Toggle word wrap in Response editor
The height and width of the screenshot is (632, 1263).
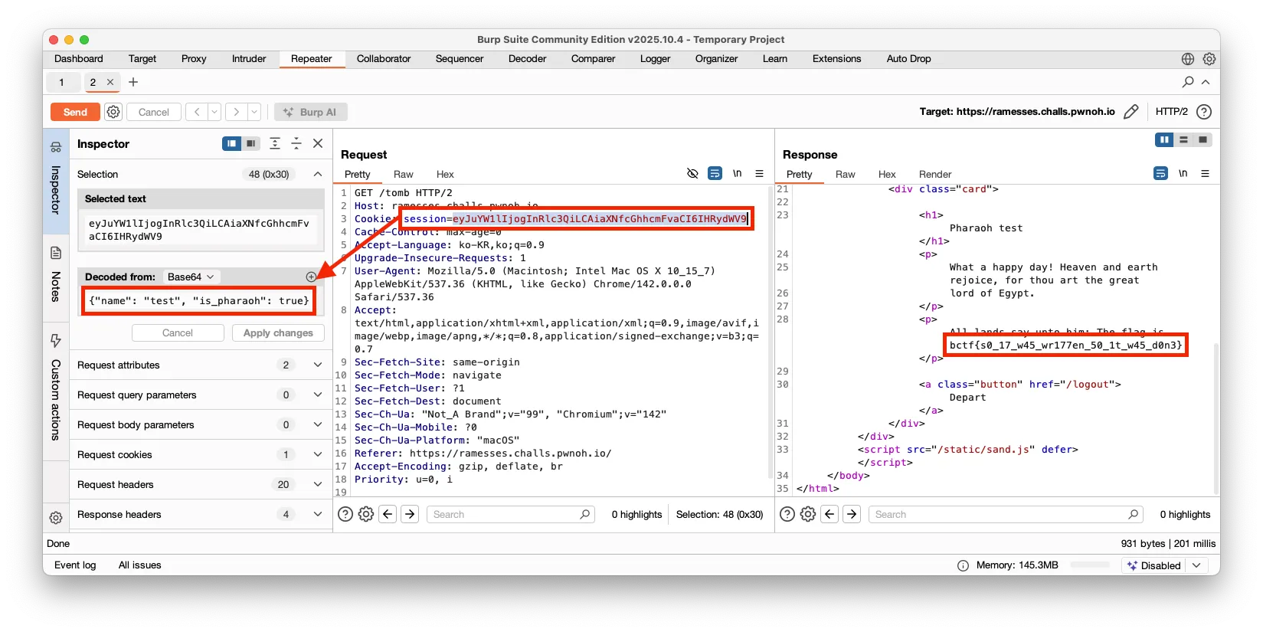point(1161,174)
